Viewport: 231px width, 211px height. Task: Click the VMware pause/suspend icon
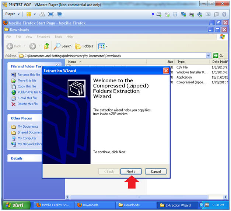29,14
